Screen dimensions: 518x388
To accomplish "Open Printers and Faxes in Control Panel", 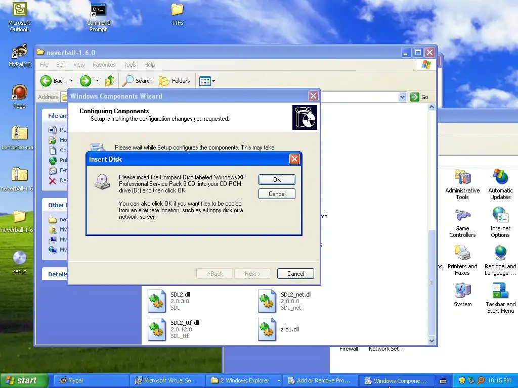I will 462,261.
